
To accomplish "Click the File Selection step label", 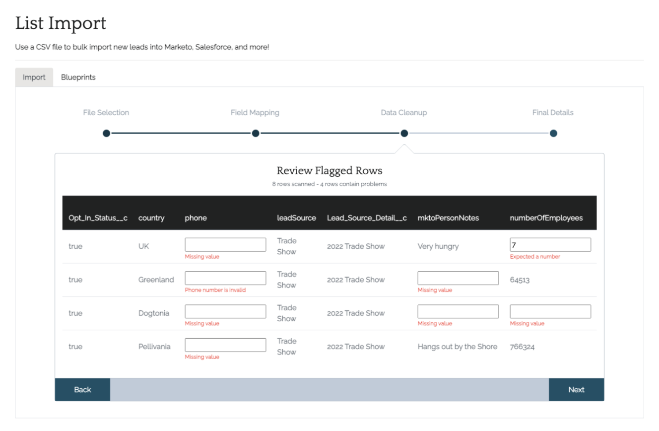I will pyautogui.click(x=106, y=113).
